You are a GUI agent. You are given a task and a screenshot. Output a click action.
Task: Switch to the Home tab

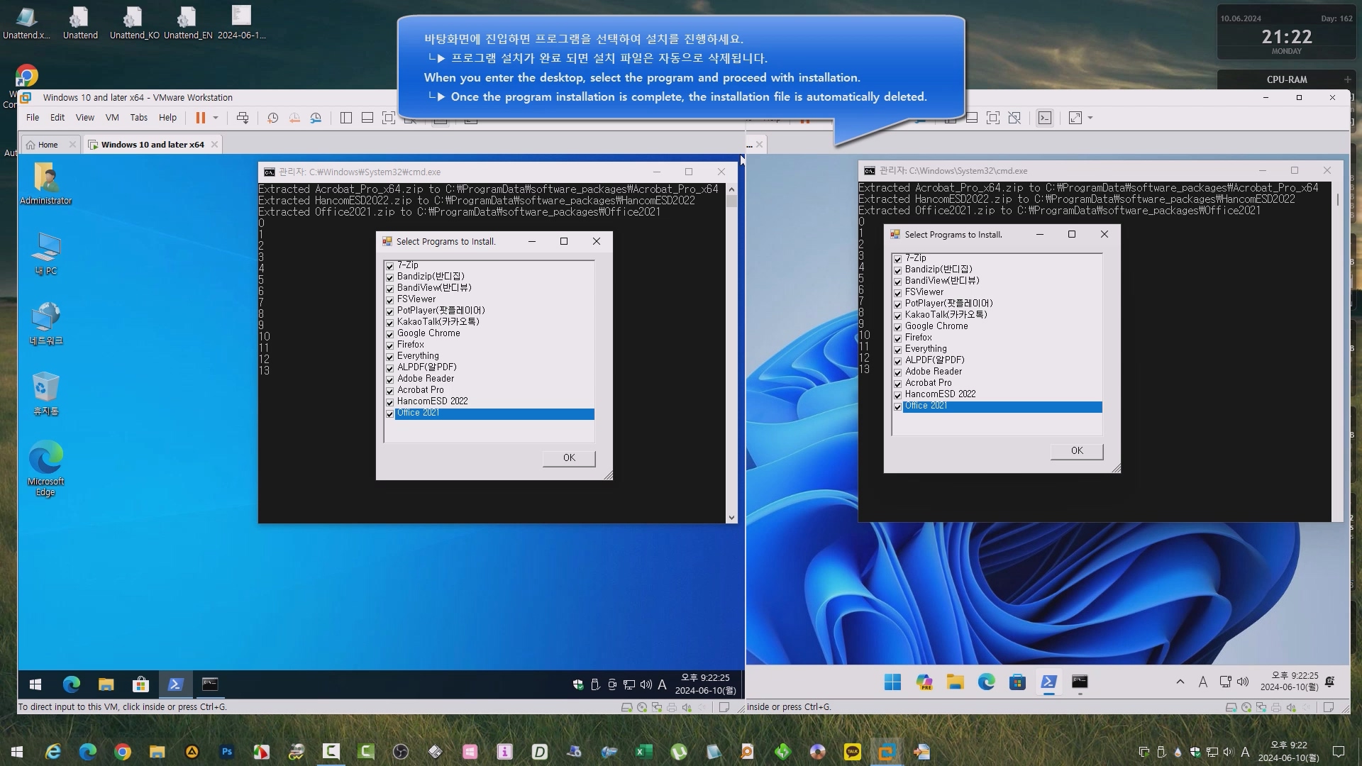tap(48, 145)
